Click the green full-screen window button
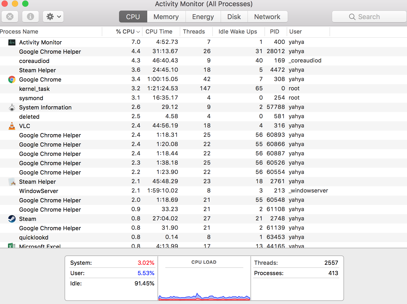 [x=25, y=4]
